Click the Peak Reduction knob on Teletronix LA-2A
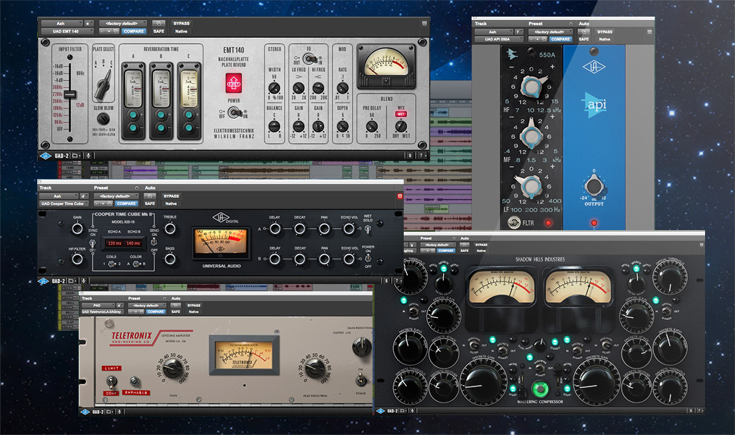Viewport: 735px width, 435px height. pos(315,369)
